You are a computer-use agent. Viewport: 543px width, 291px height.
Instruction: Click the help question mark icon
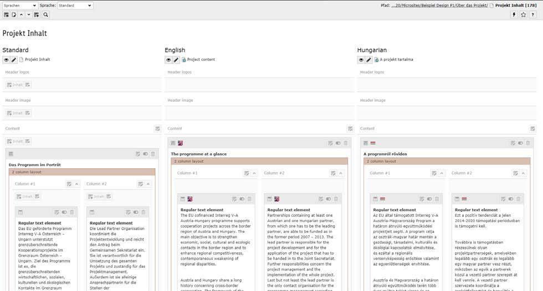533,14
